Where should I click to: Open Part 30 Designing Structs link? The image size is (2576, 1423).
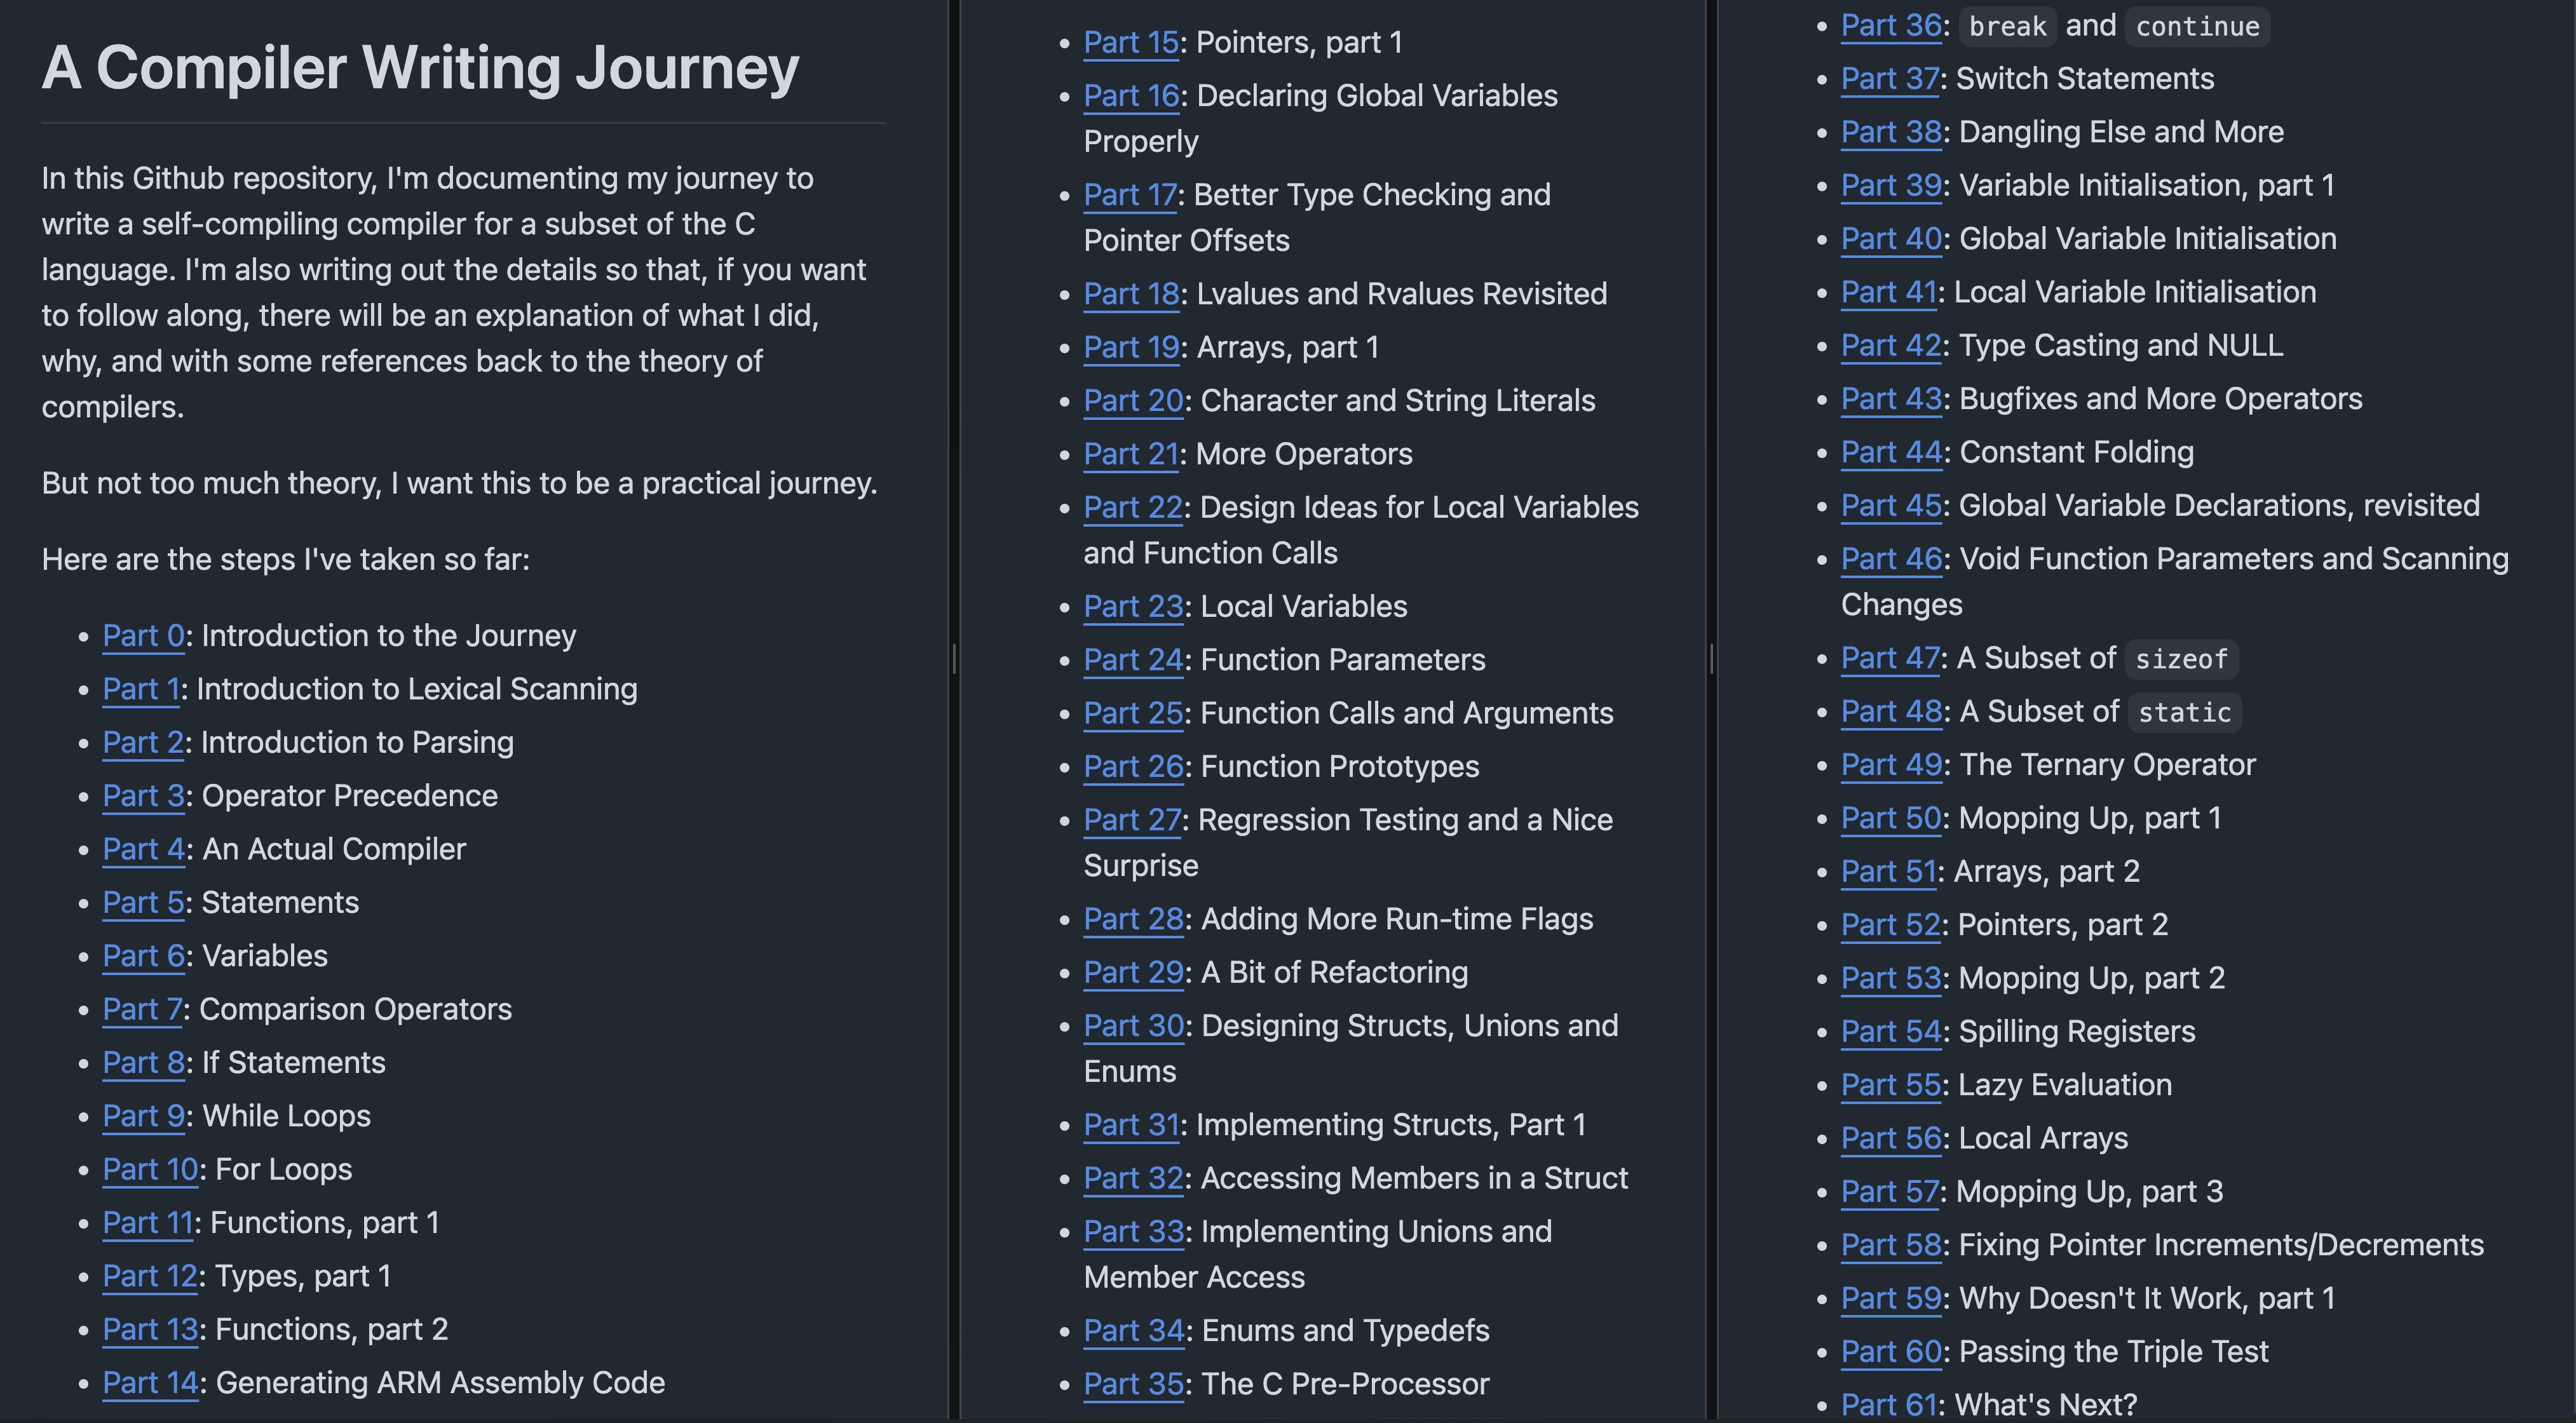click(1134, 1026)
